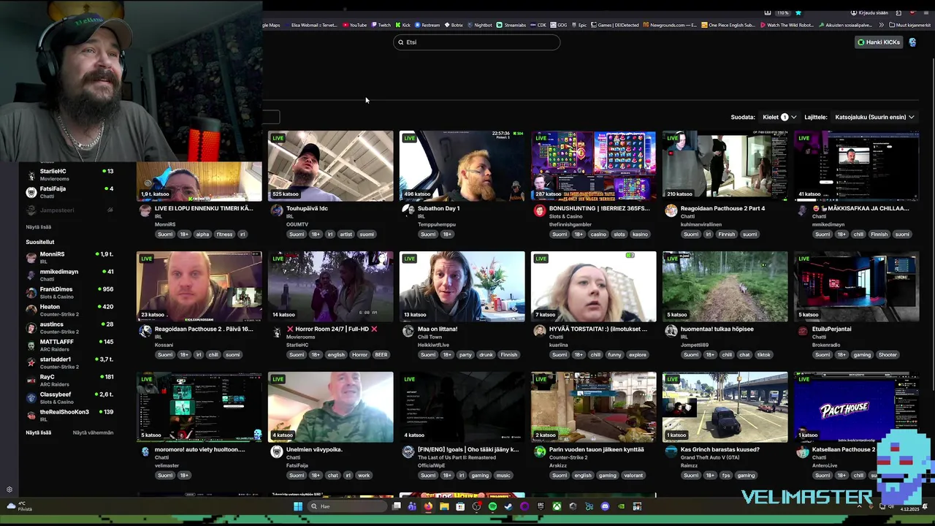This screenshot has width=935, height=526.
Task: Click 'Counter-Strike 2' category under Arskizz stream
Action: click(568, 457)
